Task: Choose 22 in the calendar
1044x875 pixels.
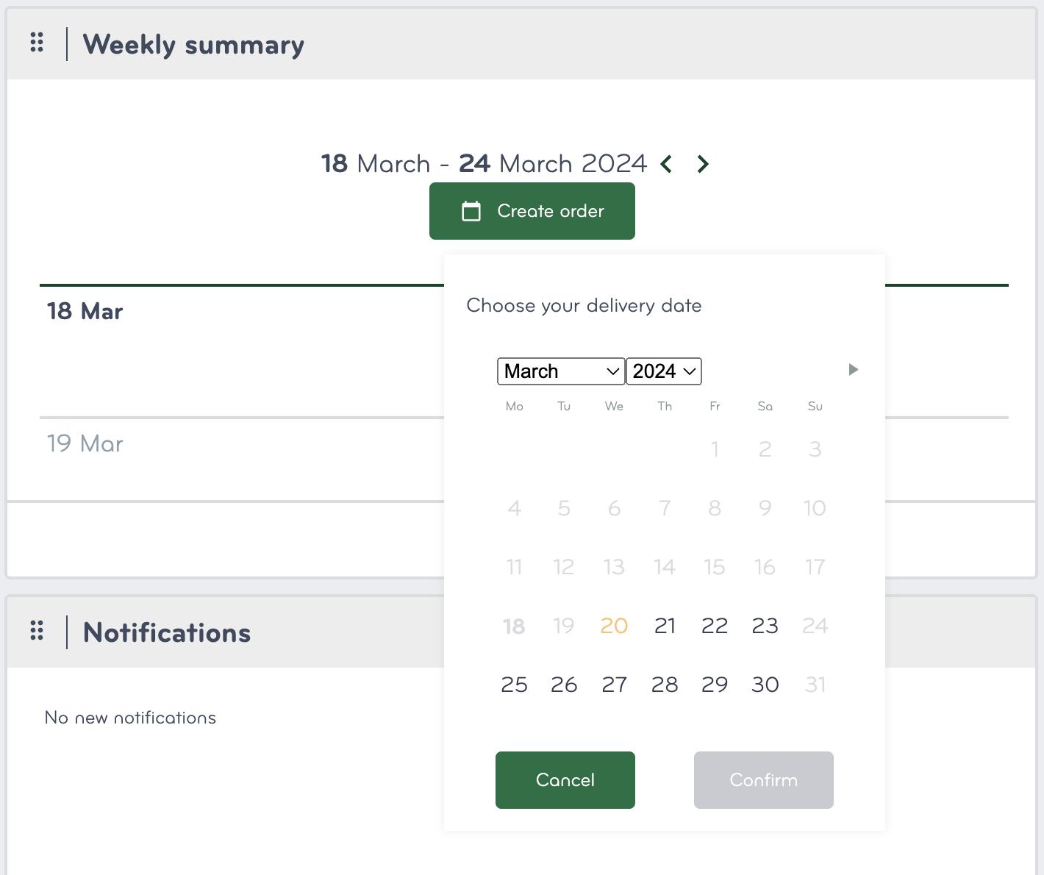Action: (x=715, y=626)
